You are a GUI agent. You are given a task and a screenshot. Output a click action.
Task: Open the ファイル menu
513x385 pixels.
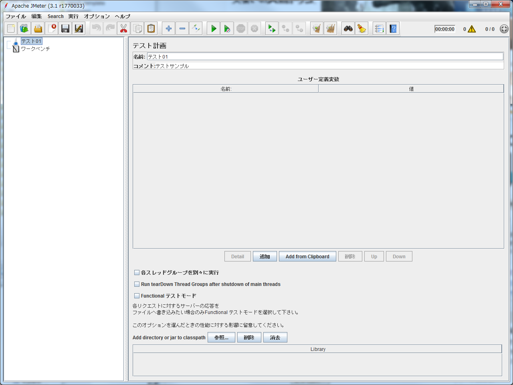point(16,16)
